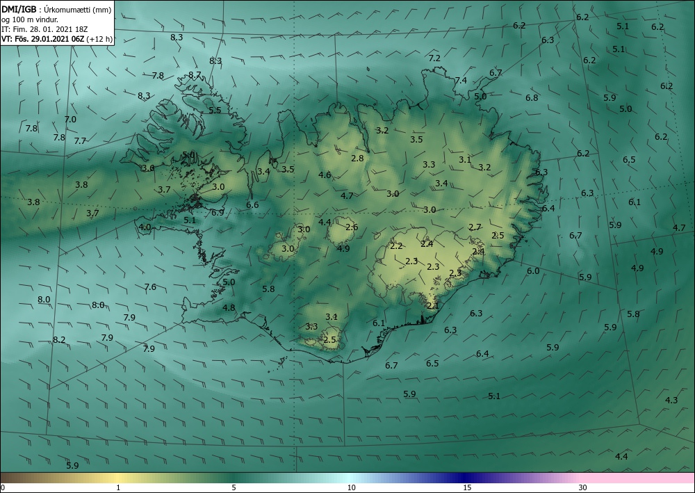Select the 'og 100 m vindur.' subtitle line
This screenshot has width=695, height=493.
point(30,19)
